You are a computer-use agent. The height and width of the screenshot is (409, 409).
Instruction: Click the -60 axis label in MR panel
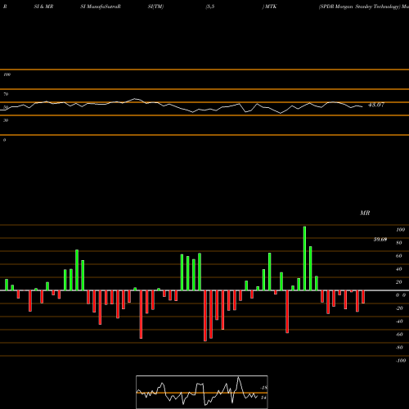click(399, 335)
